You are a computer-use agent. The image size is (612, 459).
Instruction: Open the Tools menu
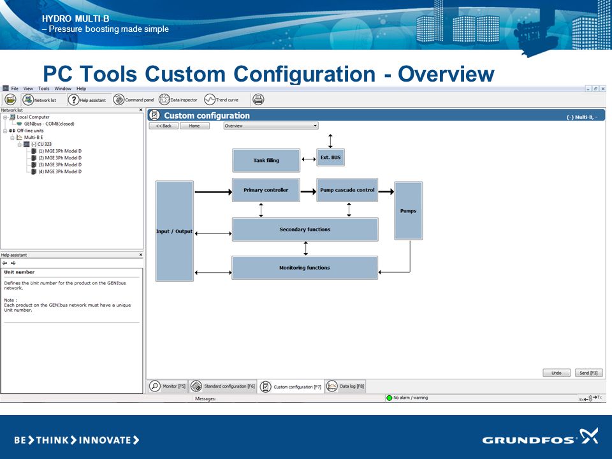(x=44, y=89)
